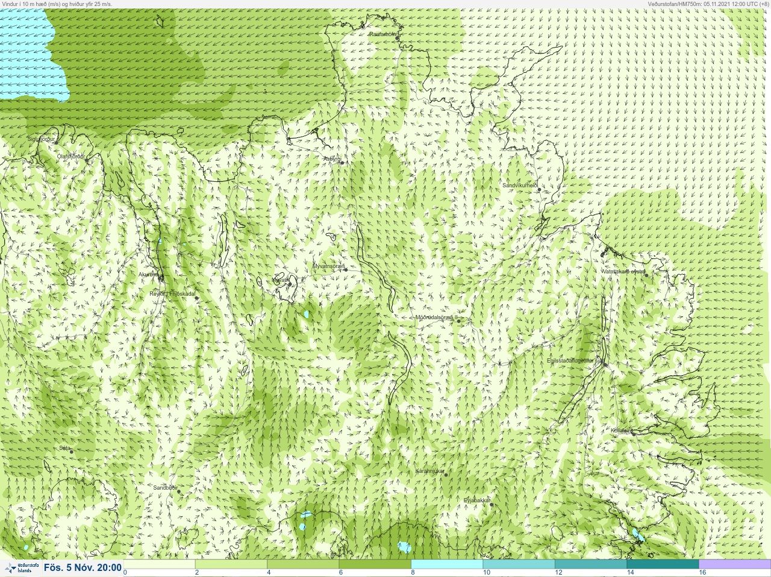Select the 10–12 m/s turquoise legend swatch
This screenshot has height=577, width=771.
[519, 564]
